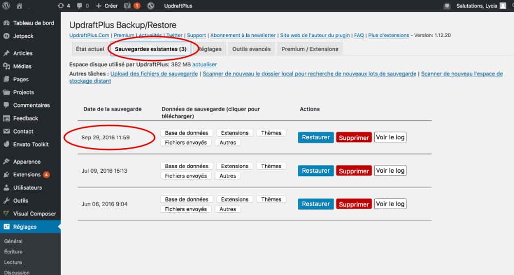Open the Général settings submenu item
This screenshot has height=275, width=514.
(13, 241)
